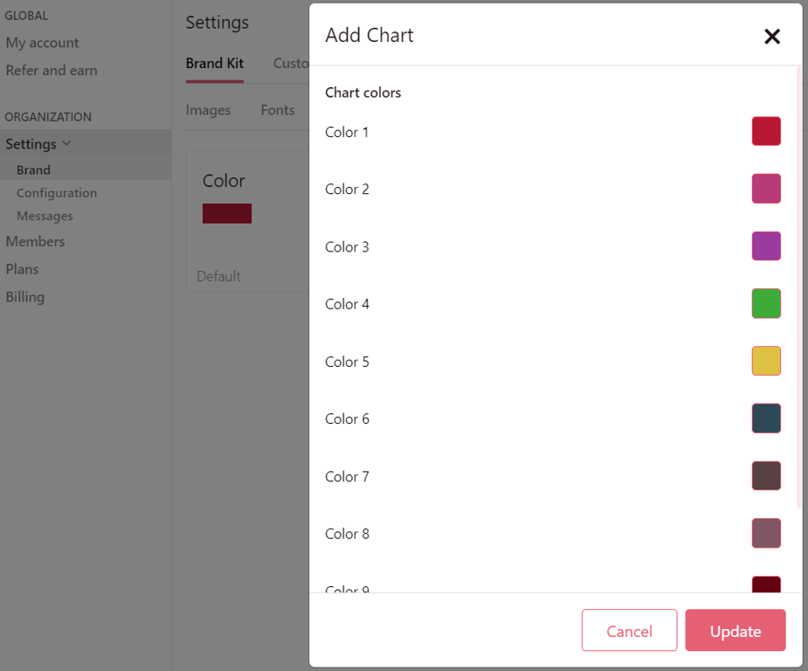Open Refer and earn page
The image size is (808, 671).
(51, 71)
